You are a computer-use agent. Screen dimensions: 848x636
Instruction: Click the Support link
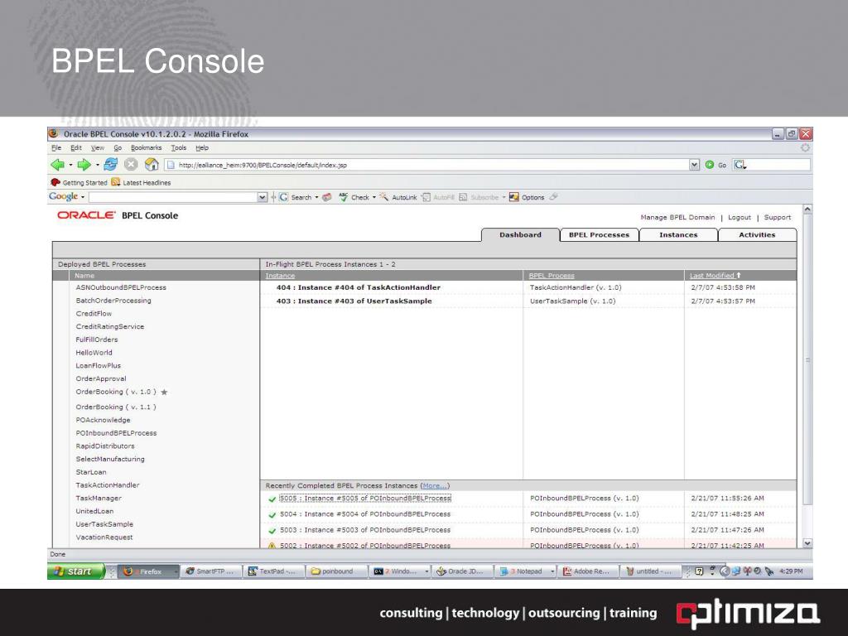coord(777,218)
